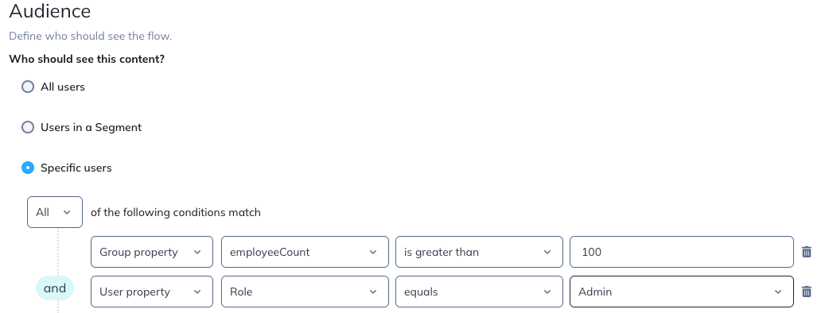The height and width of the screenshot is (313, 825).
Task: Click 'Define who should see the flow' text
Action: tap(91, 37)
